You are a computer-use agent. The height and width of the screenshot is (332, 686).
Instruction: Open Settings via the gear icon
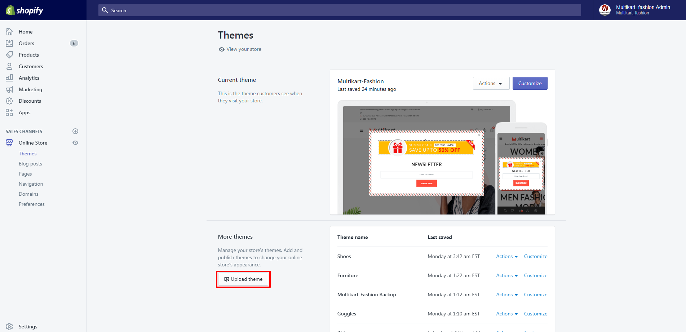[x=9, y=327]
